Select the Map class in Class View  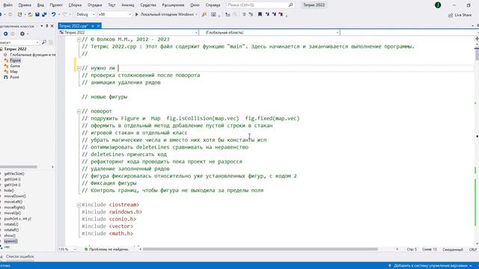pos(13,72)
